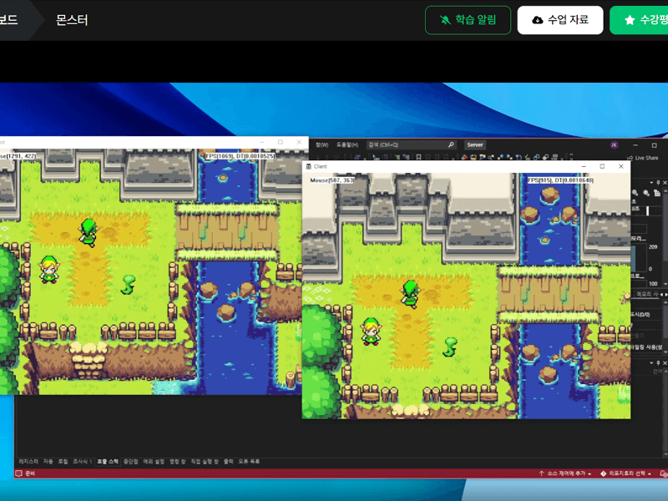Click the notification bell in status bar
Viewport: 668px width, 501px height.
(x=663, y=473)
